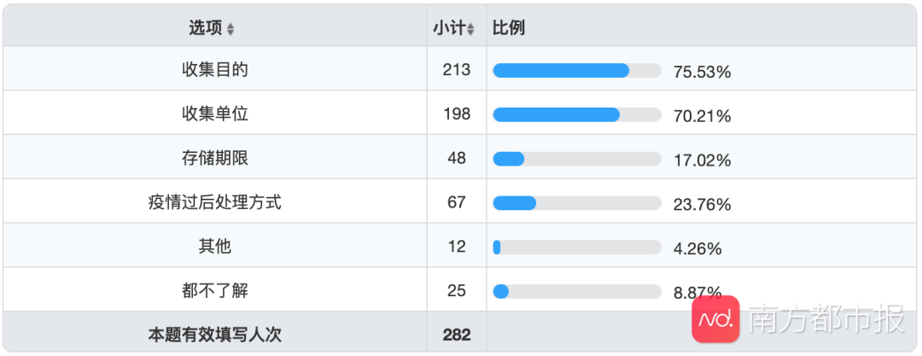Select the 收集单位 option label
The width and height of the screenshot is (922, 356).
(x=215, y=114)
